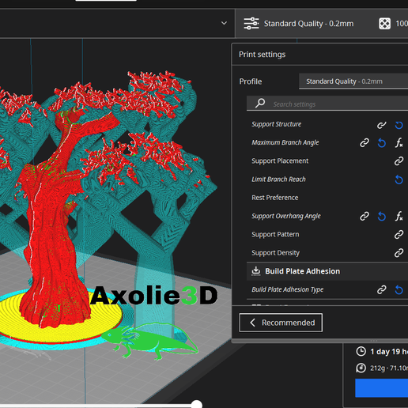Open the Profile dropdown Standard Quality
Image resolution: width=408 pixels, height=408 pixels.
coord(353,81)
